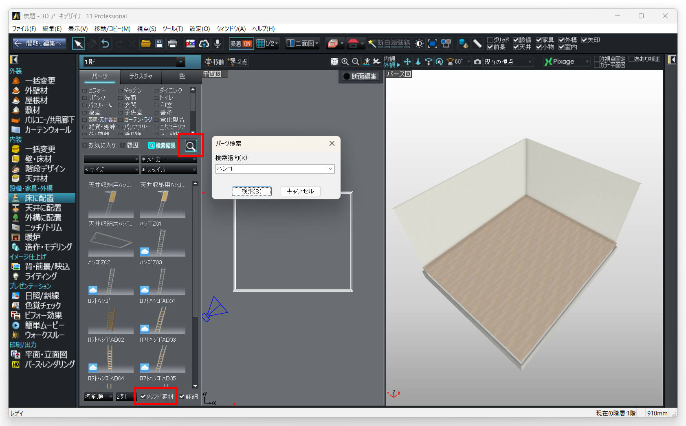Click the camera viewpoint icon

pos(477,61)
